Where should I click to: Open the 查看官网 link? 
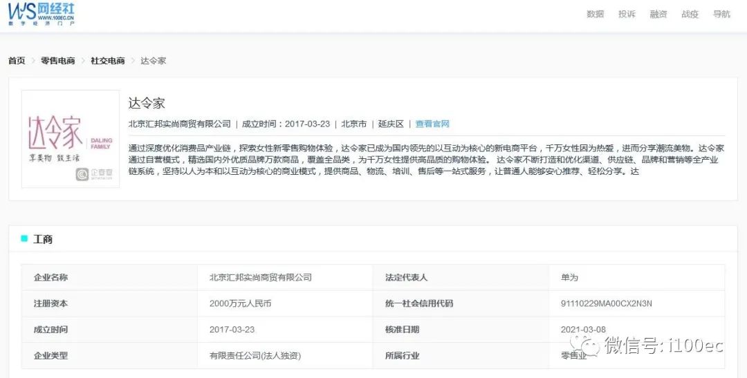point(432,124)
